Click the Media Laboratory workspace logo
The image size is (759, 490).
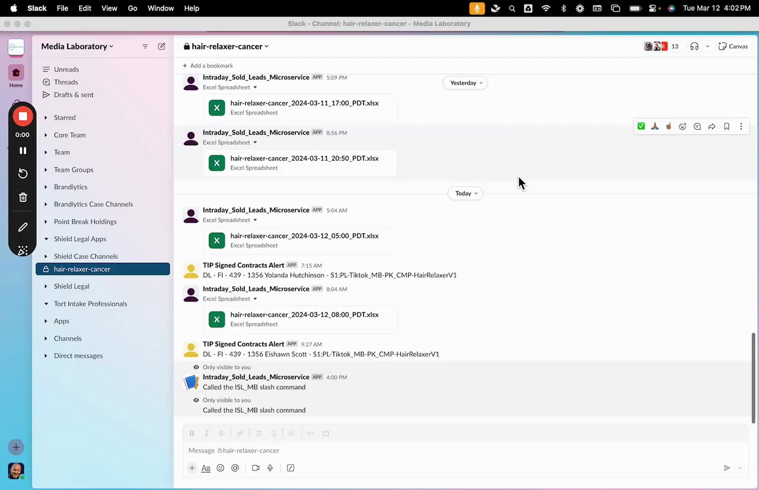tap(16, 47)
